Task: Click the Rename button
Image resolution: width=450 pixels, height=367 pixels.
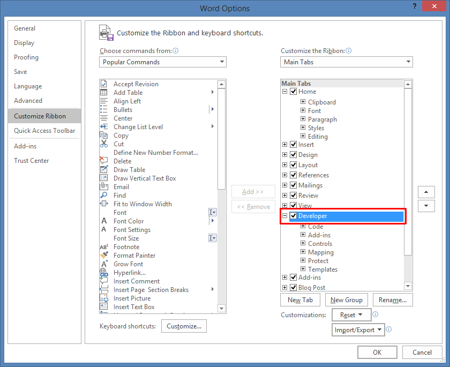Action: (x=393, y=299)
